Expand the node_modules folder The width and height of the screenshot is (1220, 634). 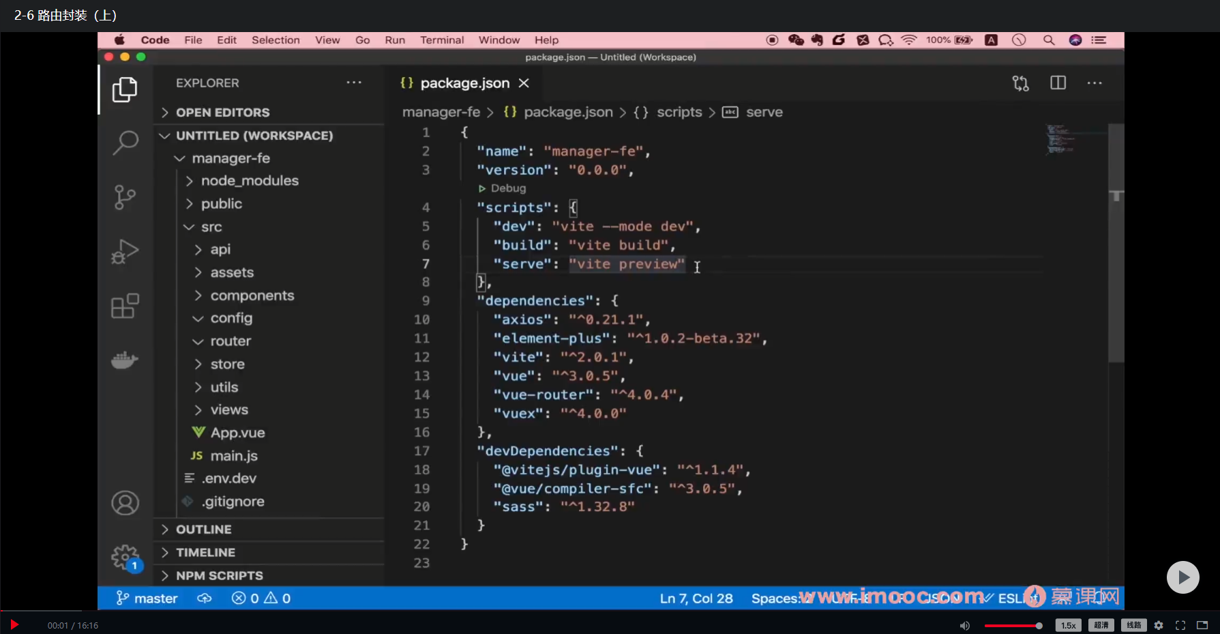click(x=250, y=181)
